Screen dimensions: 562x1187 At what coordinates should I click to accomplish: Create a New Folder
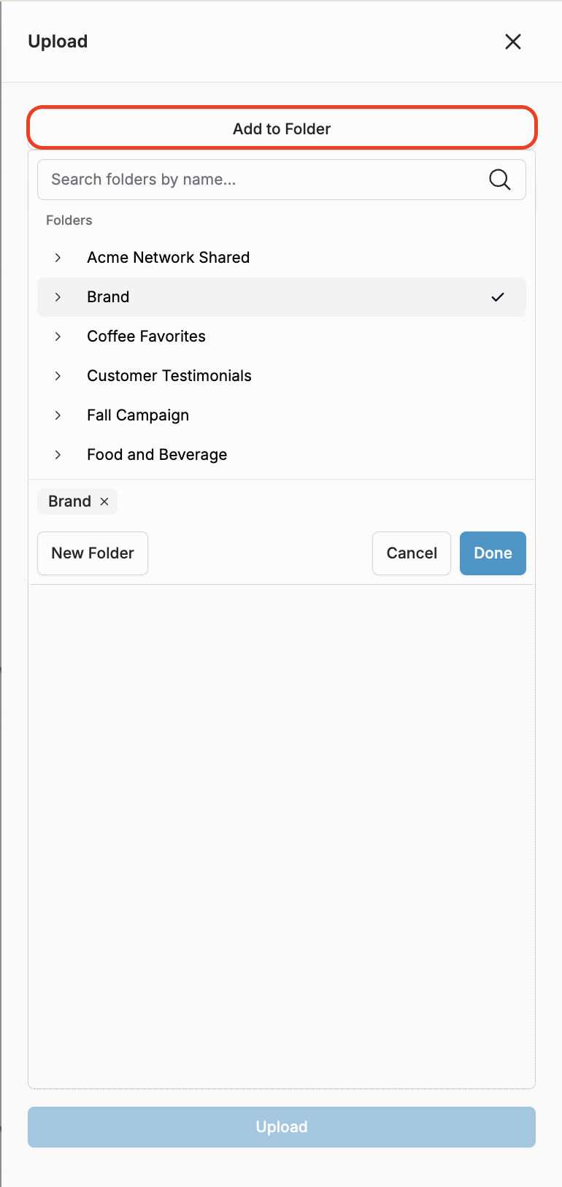coord(93,553)
